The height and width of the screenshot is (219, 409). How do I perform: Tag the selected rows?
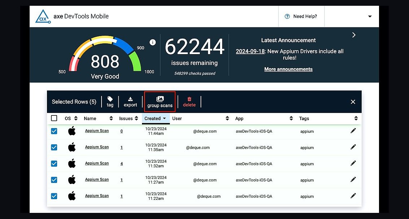(110, 101)
